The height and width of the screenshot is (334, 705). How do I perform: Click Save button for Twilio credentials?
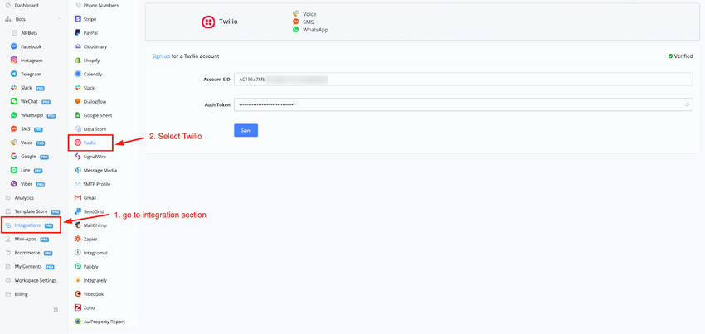coord(246,130)
